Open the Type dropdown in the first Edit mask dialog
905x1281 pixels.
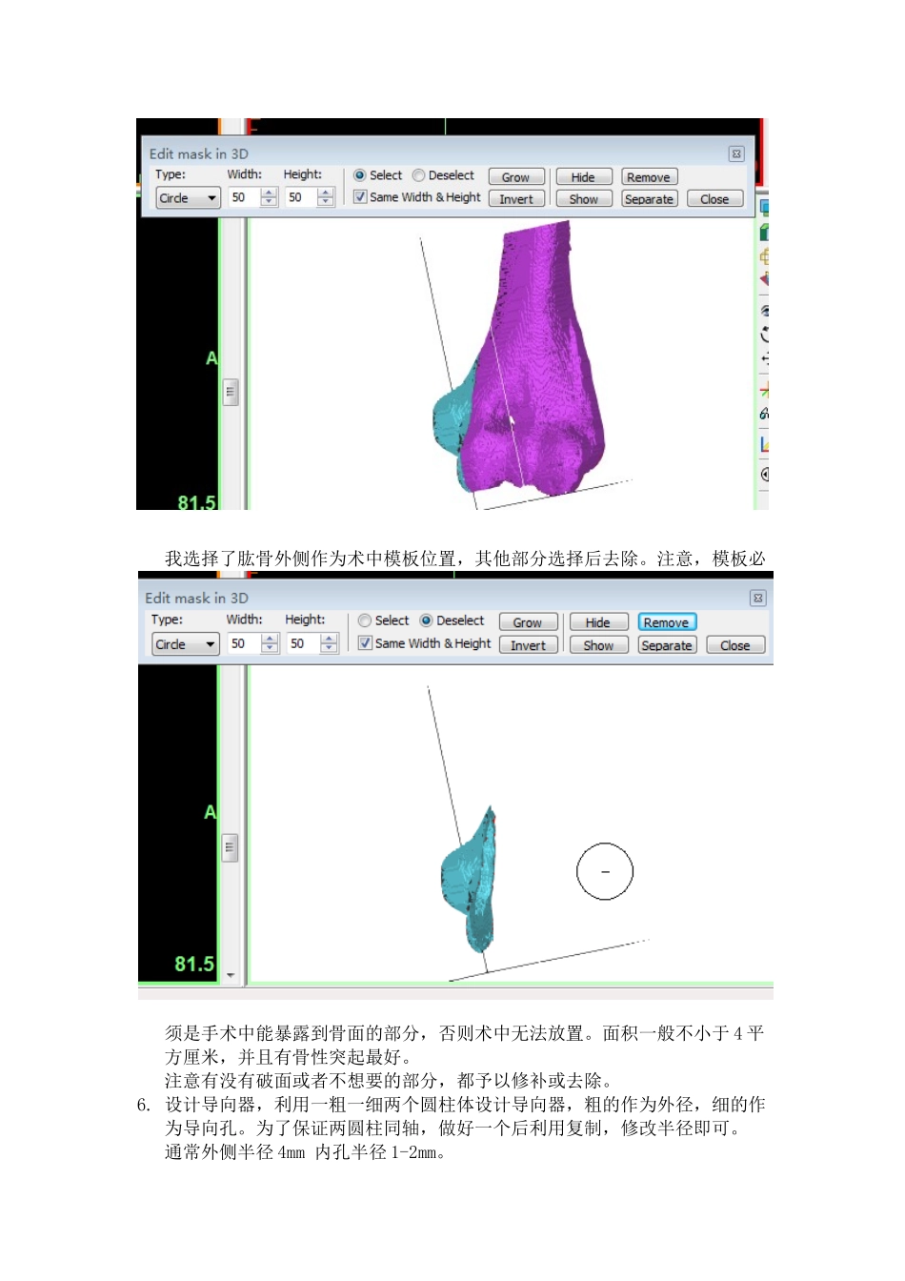tap(188, 198)
